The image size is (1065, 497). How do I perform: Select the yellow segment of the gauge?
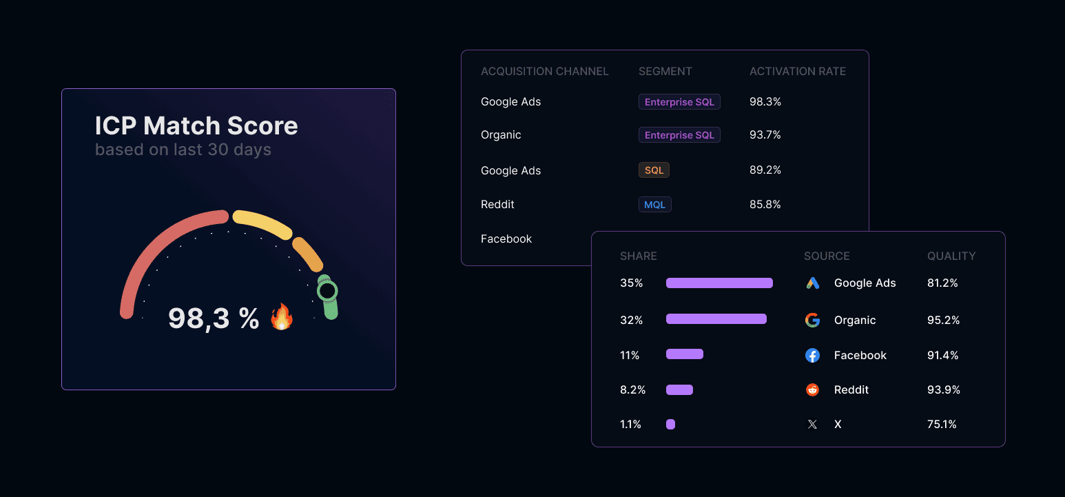pos(263,223)
